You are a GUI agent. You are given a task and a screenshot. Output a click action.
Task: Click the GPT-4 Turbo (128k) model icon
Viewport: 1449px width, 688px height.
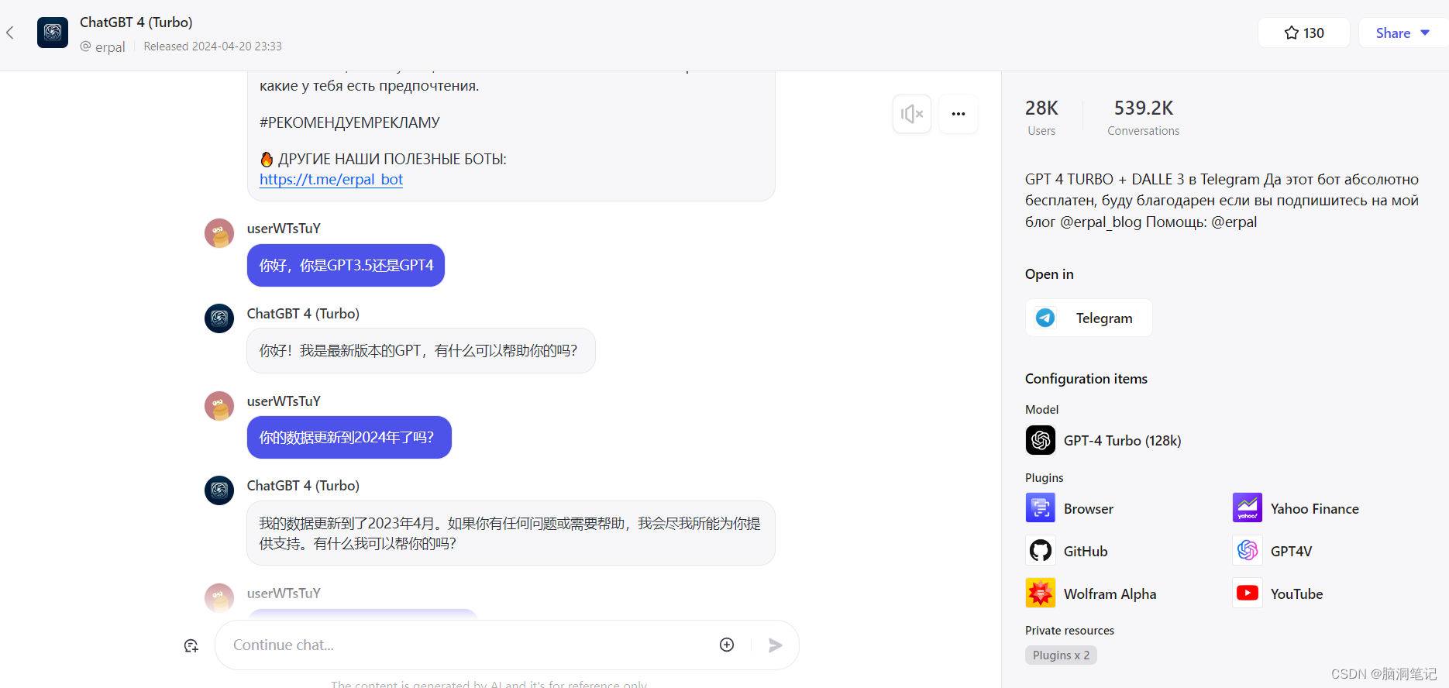1041,440
